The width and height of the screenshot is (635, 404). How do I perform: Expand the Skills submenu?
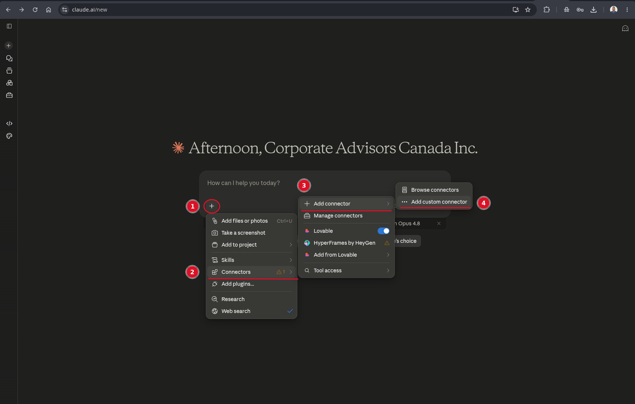click(x=252, y=260)
